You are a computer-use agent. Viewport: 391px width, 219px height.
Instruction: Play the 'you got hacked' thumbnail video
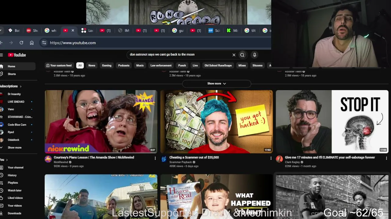tap(217, 122)
